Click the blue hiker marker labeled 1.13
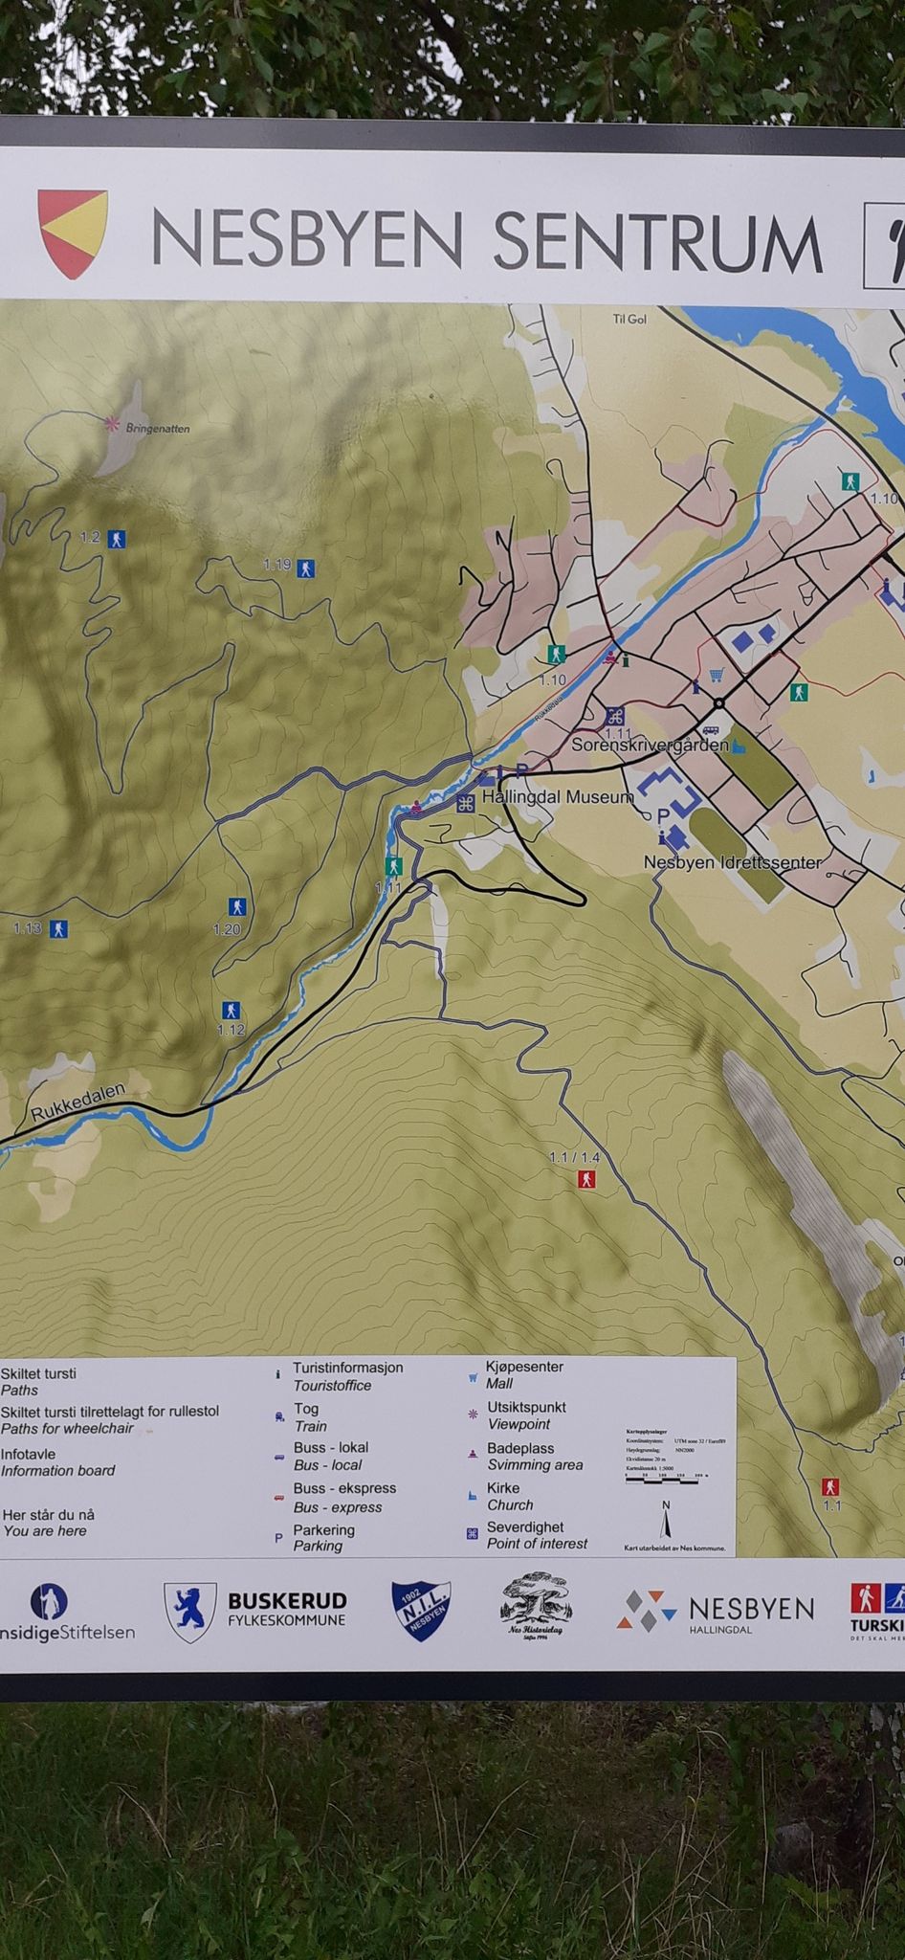This screenshot has height=1960, width=905. pos(58,928)
